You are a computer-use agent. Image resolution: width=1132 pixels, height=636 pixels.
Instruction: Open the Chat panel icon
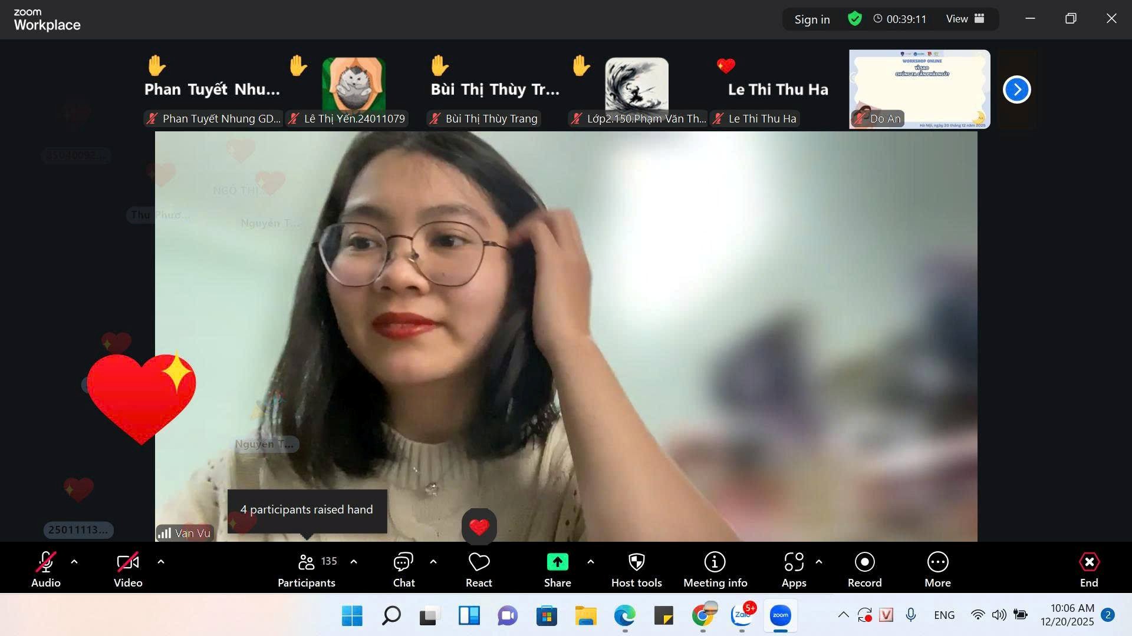tap(403, 562)
